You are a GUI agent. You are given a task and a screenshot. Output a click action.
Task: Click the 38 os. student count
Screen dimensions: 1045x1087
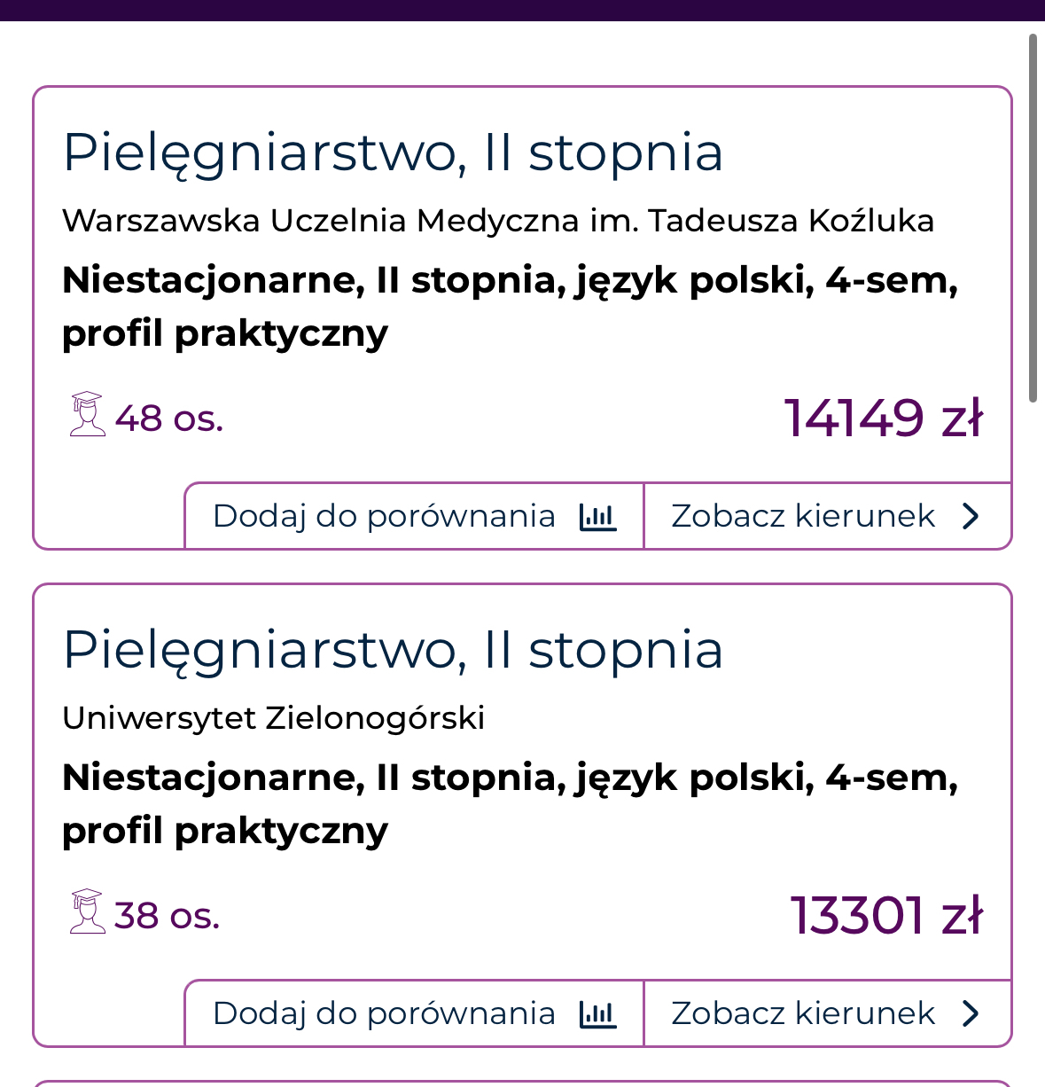tap(167, 916)
